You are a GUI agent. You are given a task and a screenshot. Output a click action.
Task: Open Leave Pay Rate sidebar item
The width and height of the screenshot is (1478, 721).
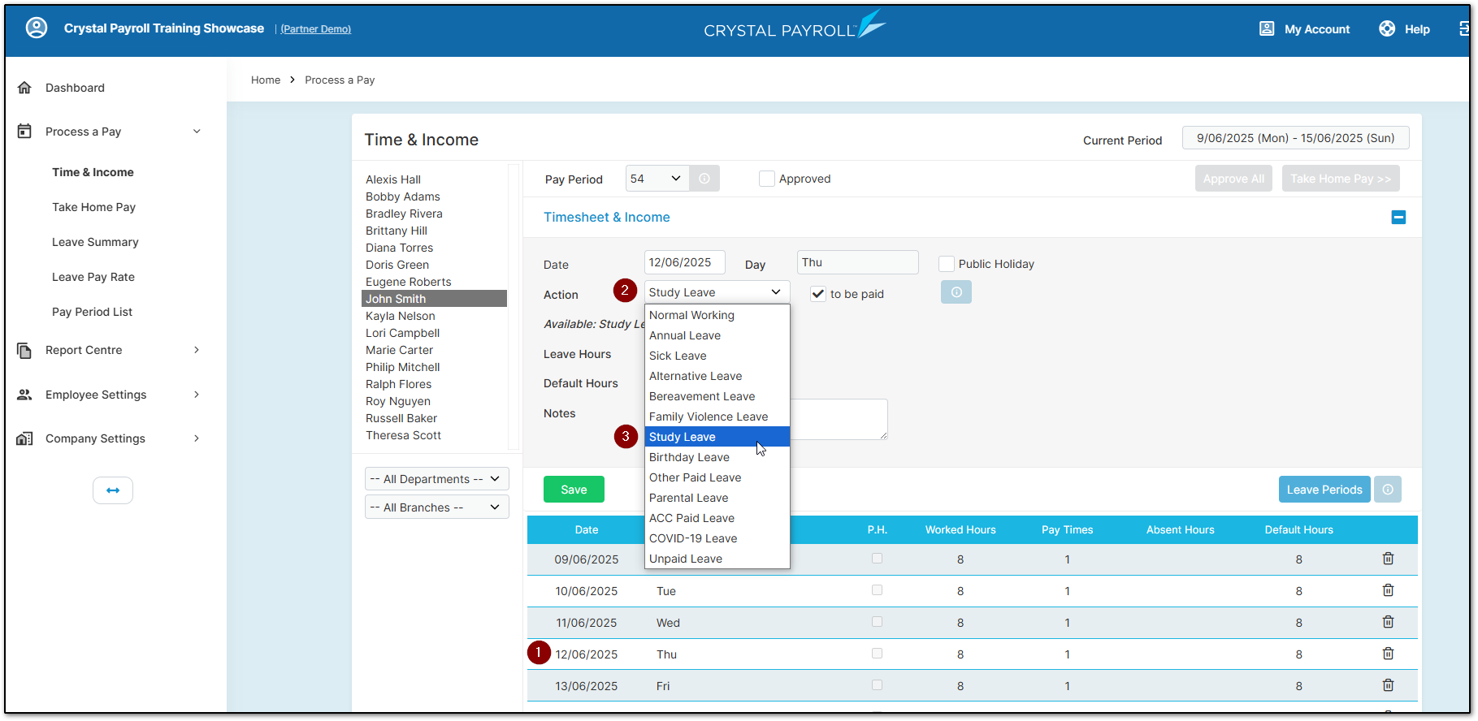(93, 277)
